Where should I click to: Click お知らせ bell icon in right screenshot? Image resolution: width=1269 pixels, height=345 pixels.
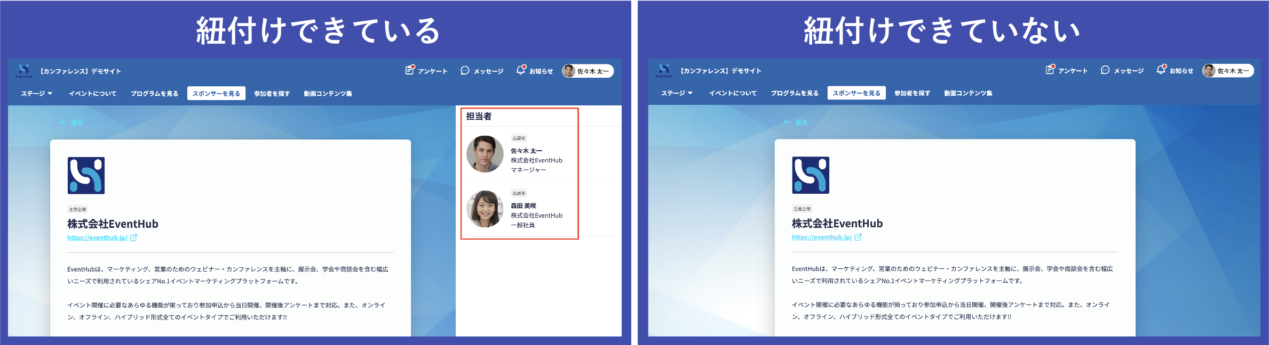coord(1161,70)
